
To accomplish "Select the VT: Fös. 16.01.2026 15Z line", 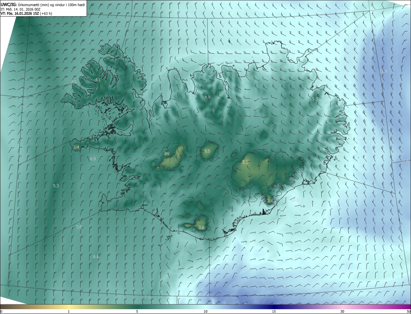I will (x=26, y=13).
